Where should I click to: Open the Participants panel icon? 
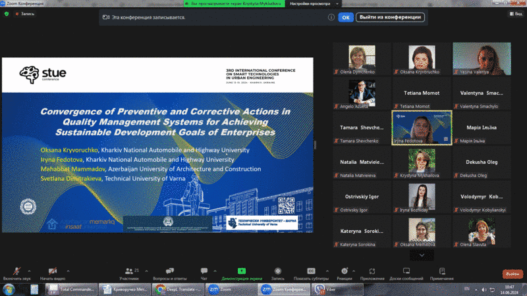(x=128, y=271)
